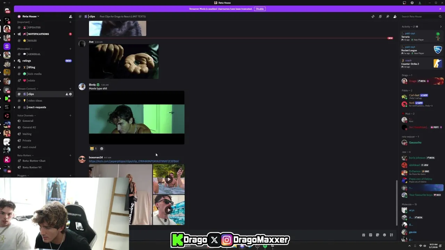Image resolution: width=445 pixels, height=250 pixels.
Task: Click search magnifier icon in Search field
Action: pyautogui.click(x=440, y=16)
